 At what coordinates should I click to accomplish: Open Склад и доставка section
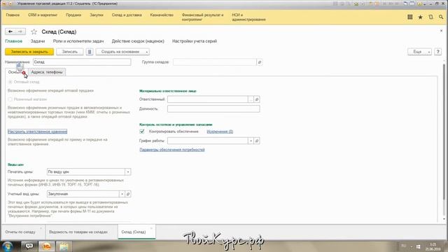(127, 15)
